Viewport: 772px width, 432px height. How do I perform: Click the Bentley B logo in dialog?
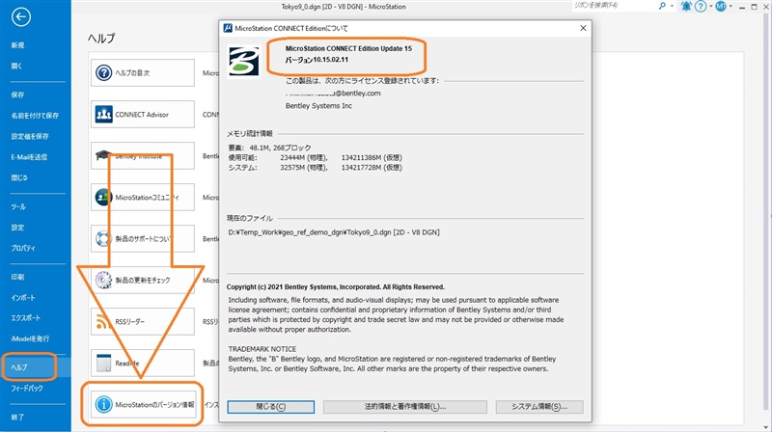[243, 62]
